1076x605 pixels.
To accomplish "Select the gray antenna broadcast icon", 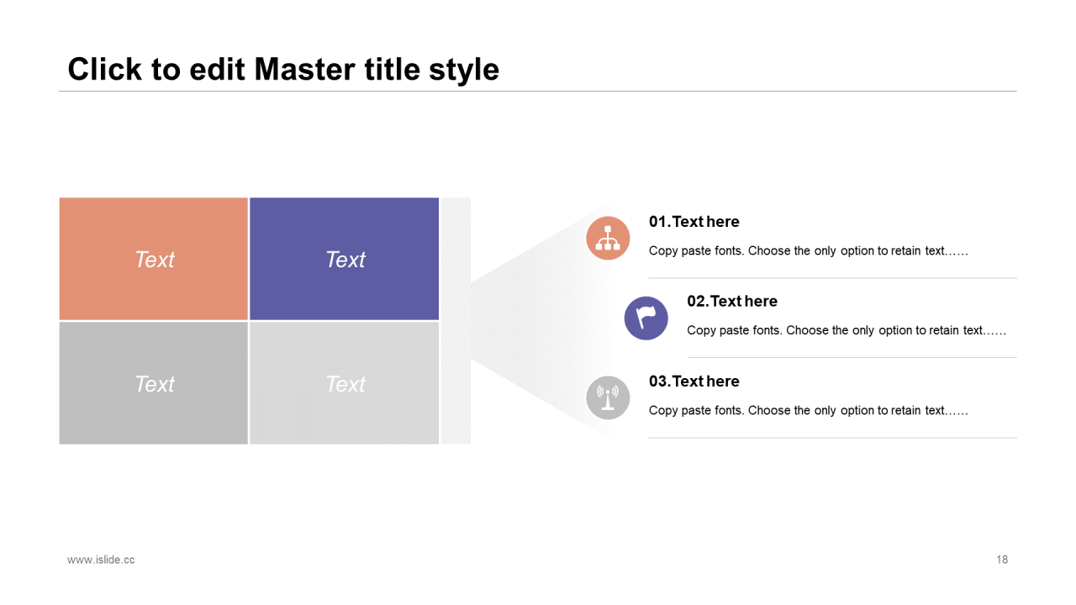I will (608, 397).
